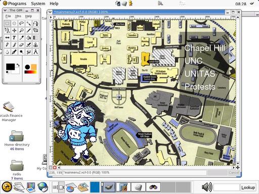This screenshot has height=194, width=259.
Task: Select the Magnify zoom tool
Action: click(x=21, y=30)
